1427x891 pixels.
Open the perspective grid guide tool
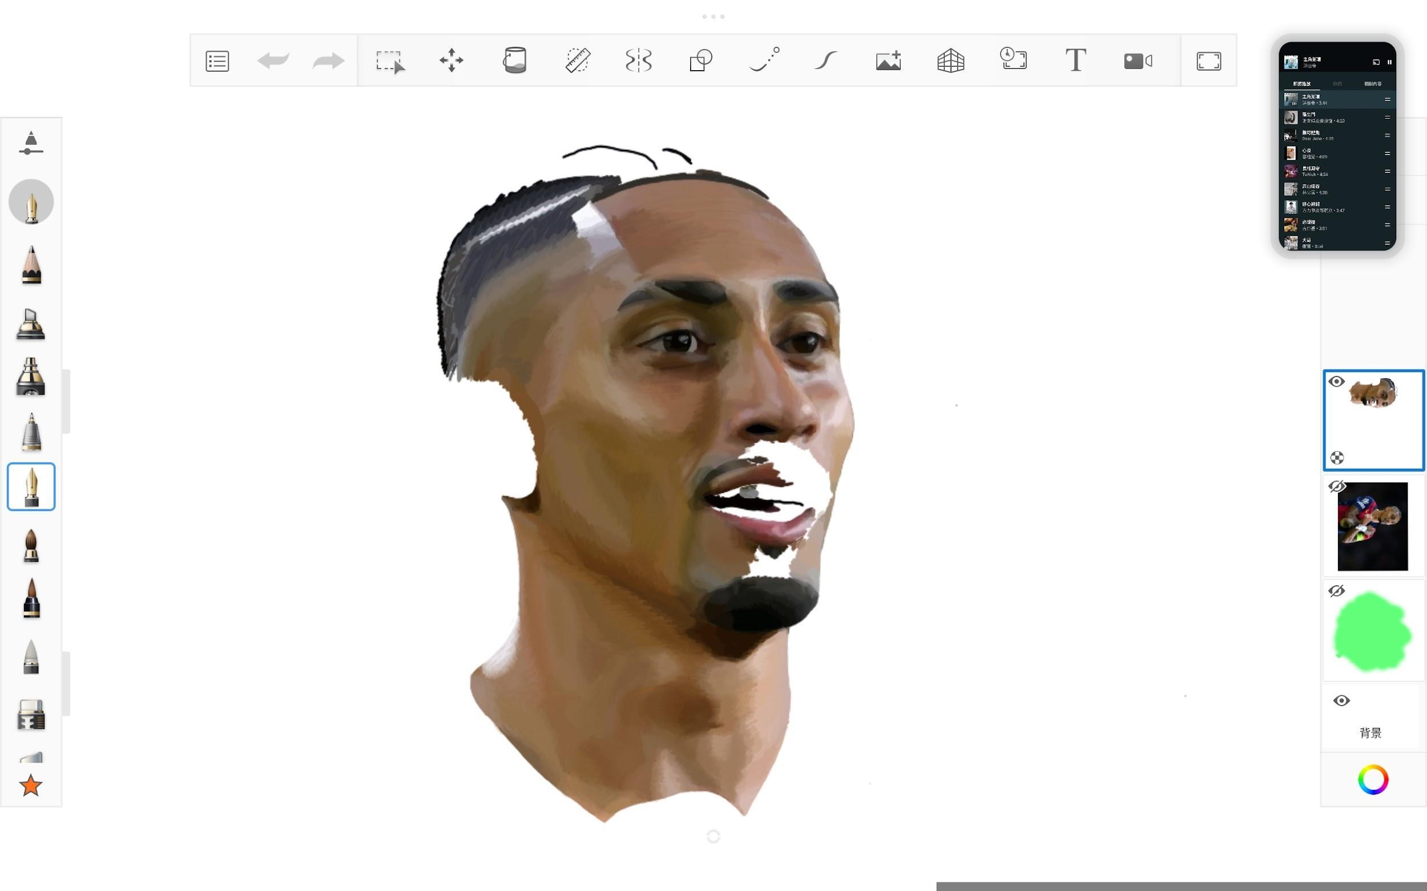click(x=950, y=60)
